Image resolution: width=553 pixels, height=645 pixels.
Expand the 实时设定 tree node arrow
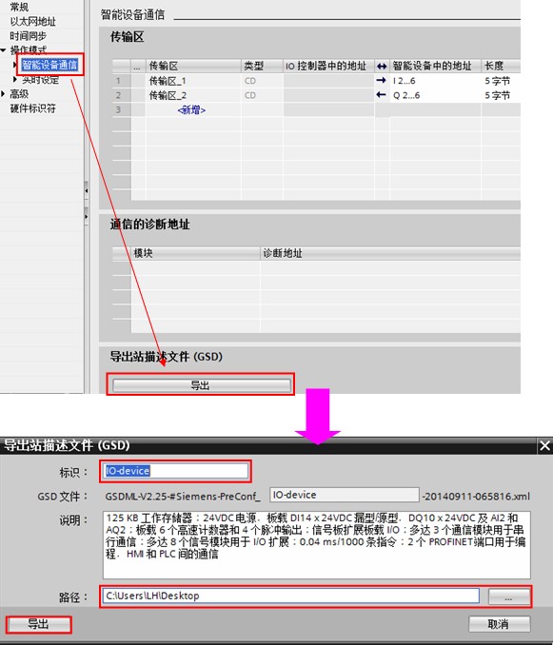(x=15, y=79)
